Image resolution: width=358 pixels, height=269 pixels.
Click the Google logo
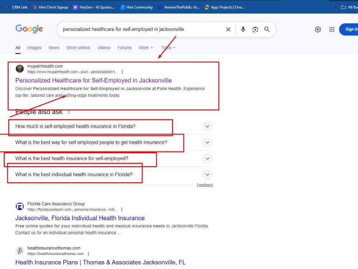pyautogui.click(x=29, y=29)
